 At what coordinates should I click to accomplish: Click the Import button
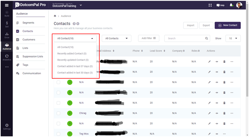pyautogui.click(x=191, y=25)
